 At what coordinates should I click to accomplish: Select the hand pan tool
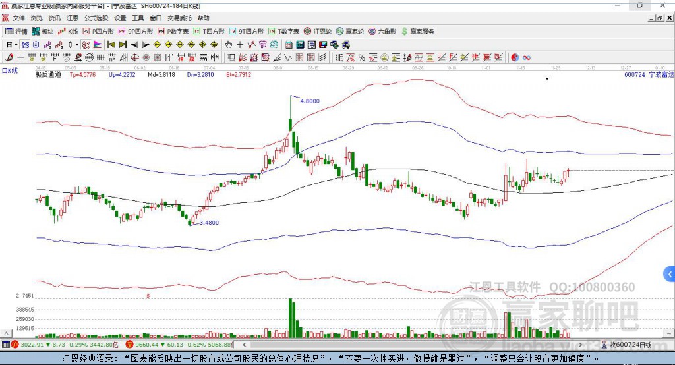[x=229, y=45]
